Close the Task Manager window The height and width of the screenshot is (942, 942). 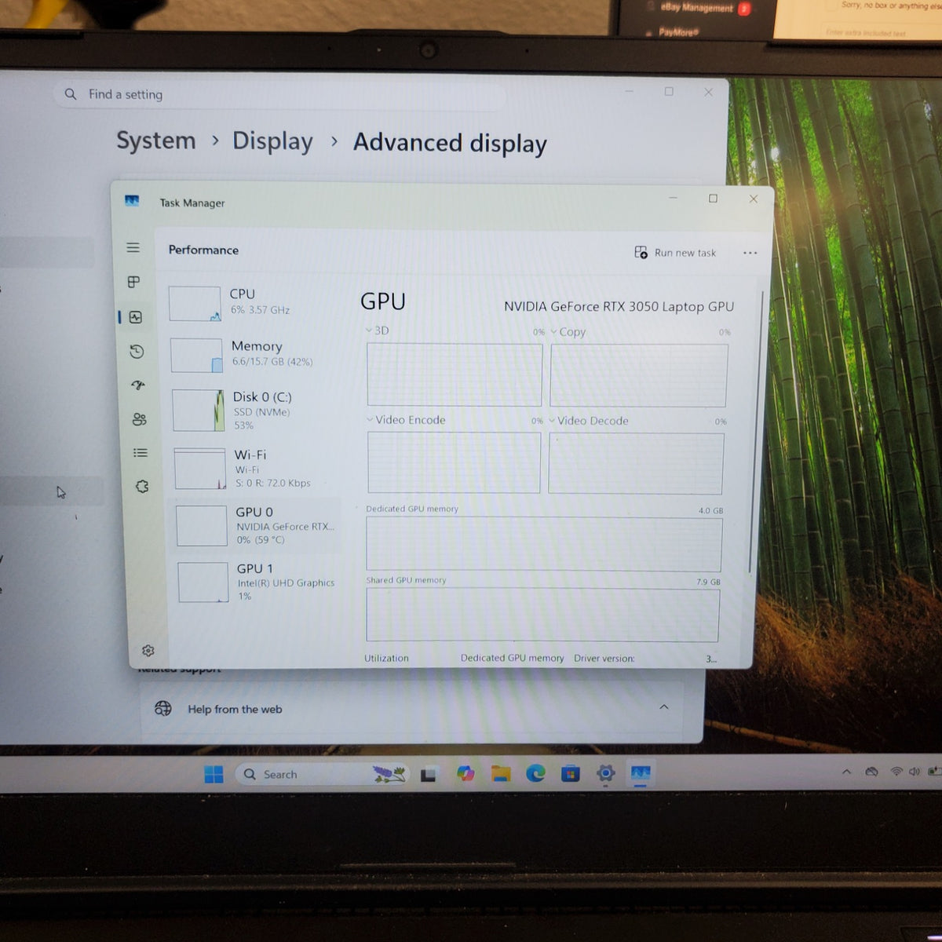[754, 199]
